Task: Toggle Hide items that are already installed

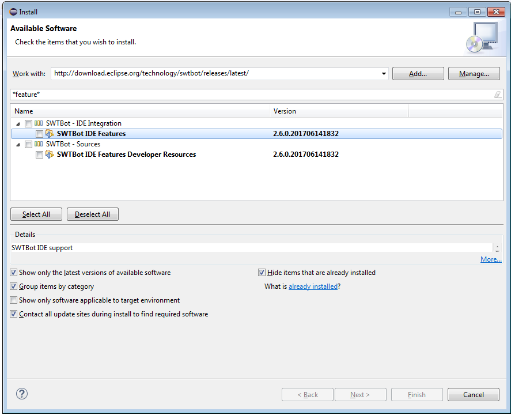Action: point(262,273)
